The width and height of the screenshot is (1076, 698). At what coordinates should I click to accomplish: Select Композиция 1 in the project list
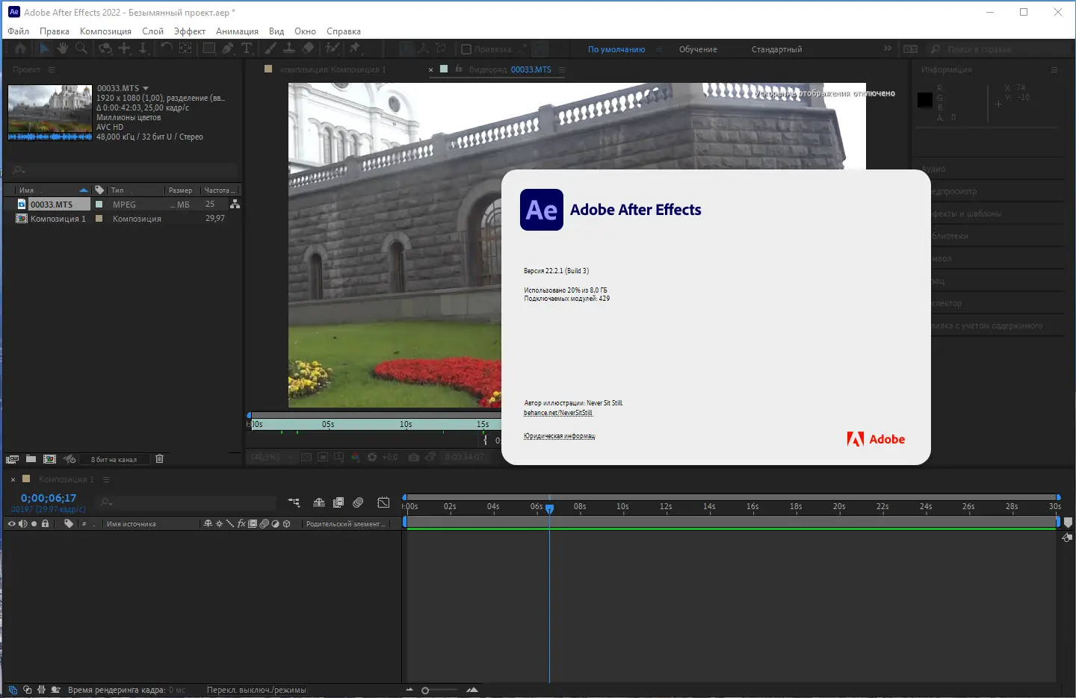tap(58, 219)
